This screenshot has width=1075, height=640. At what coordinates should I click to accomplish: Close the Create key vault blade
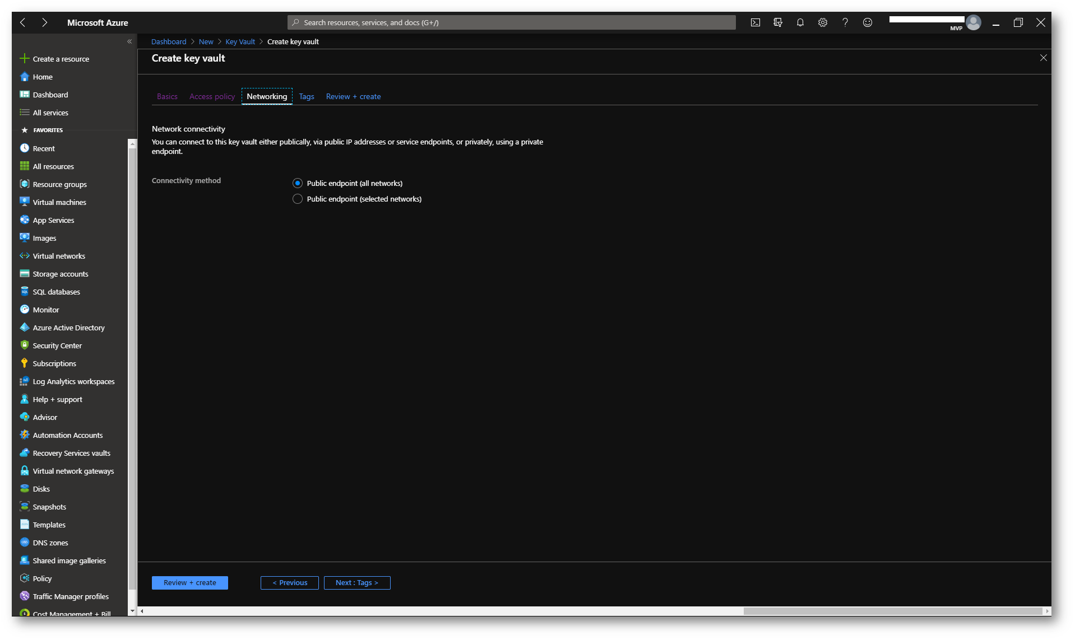(x=1043, y=58)
